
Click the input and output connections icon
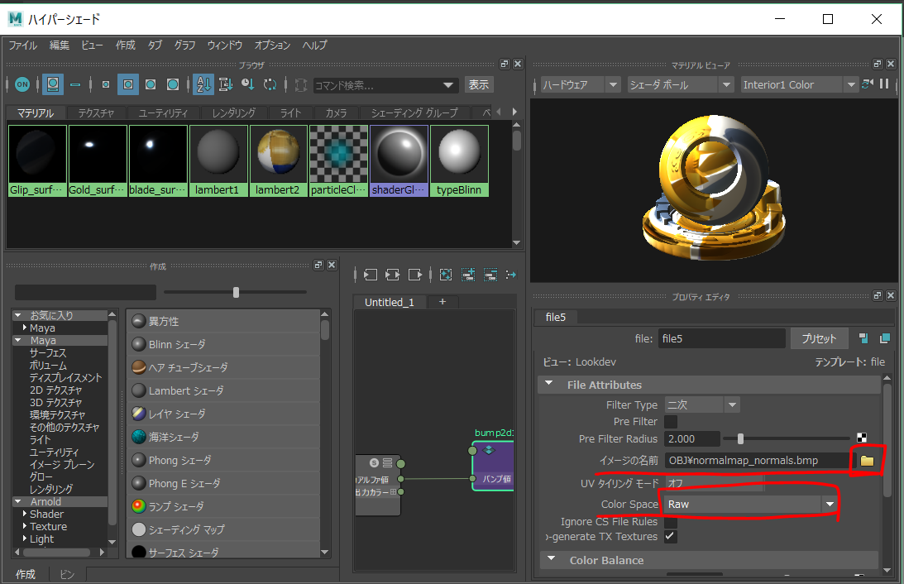[393, 275]
